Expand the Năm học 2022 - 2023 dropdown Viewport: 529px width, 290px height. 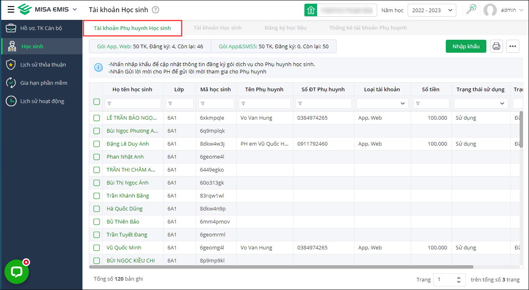(432, 10)
